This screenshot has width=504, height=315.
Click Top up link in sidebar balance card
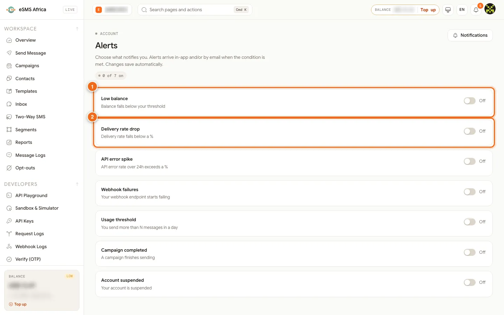click(x=18, y=304)
